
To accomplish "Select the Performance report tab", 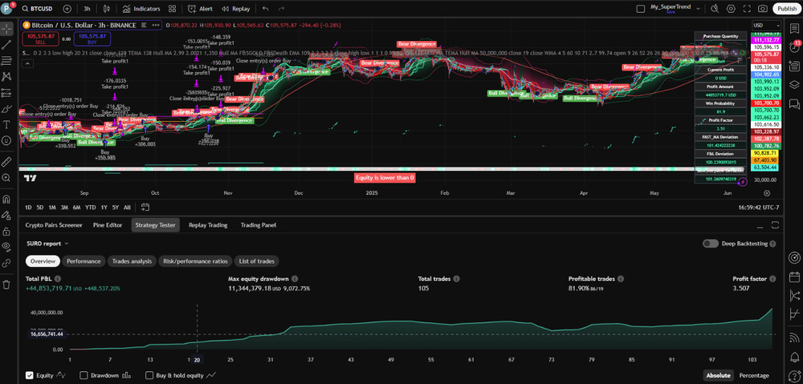I will tap(84, 261).
